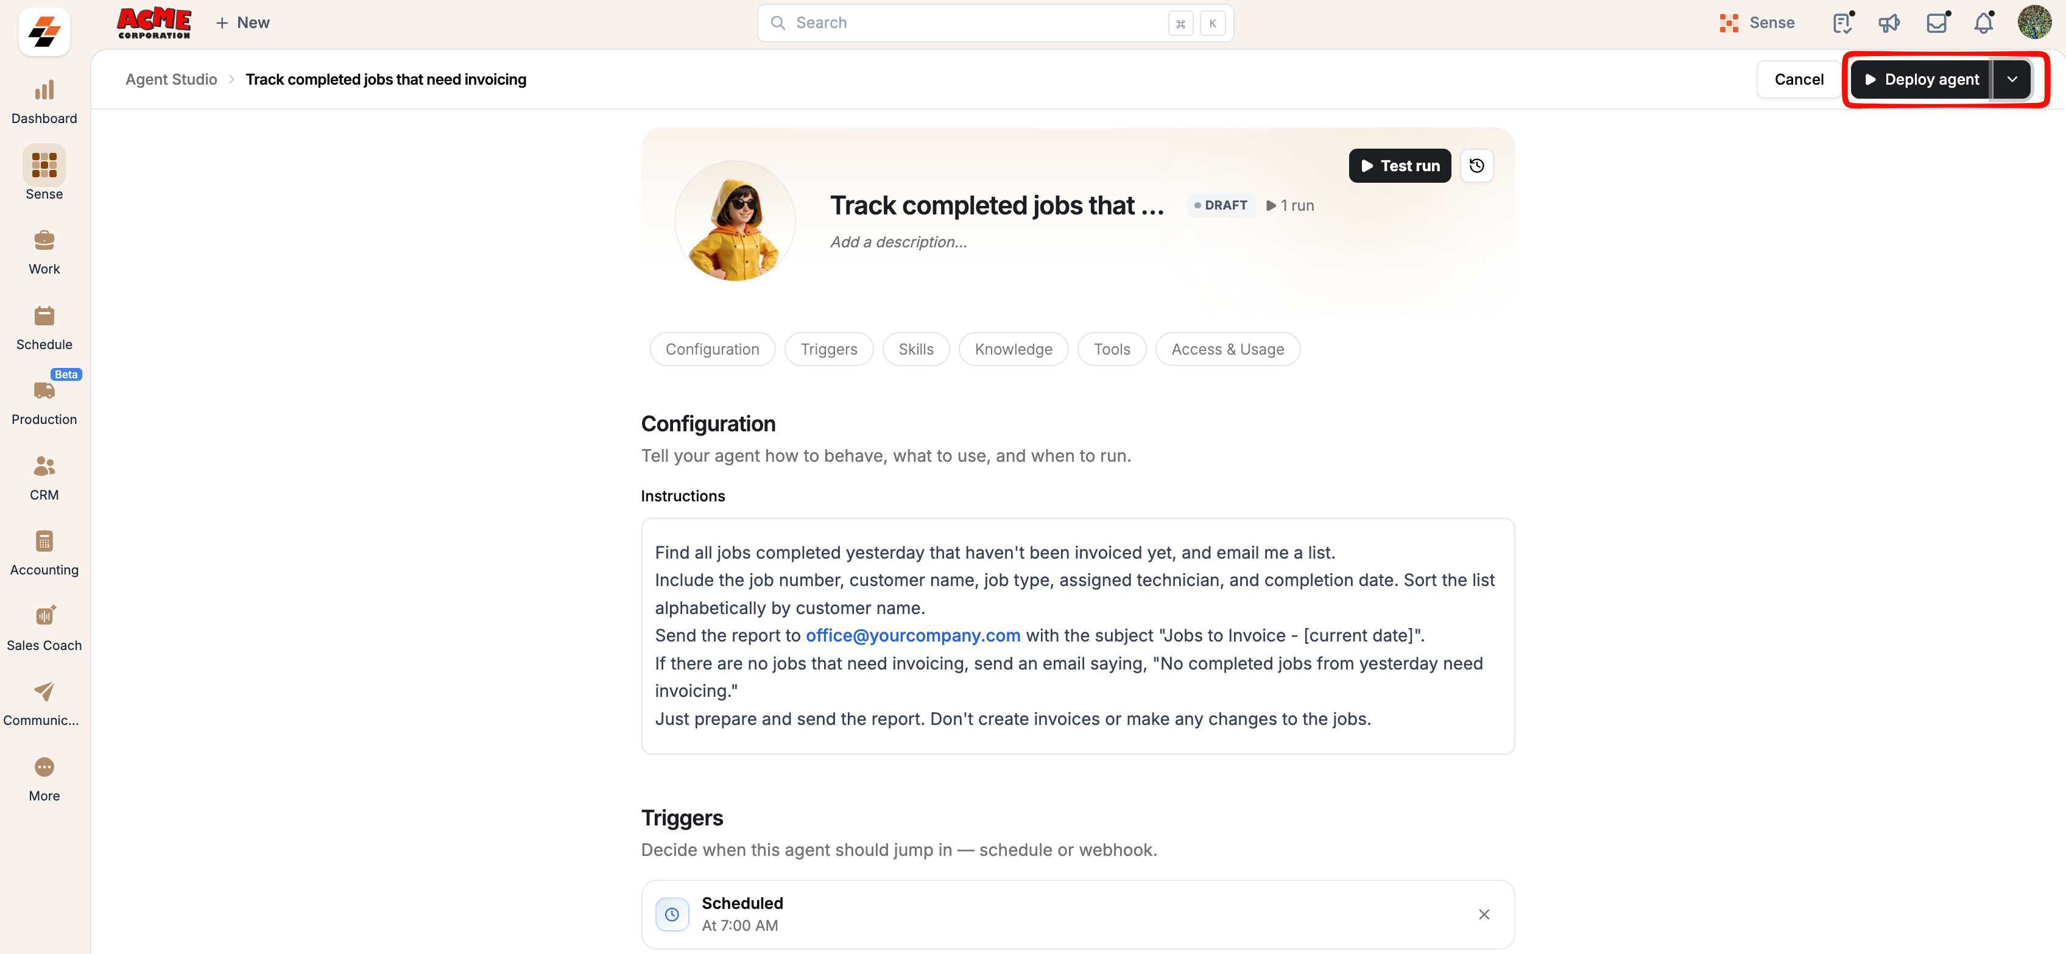The height and width of the screenshot is (954, 2066).
Task: Jump to Knowledge section tab
Action: 1013,349
